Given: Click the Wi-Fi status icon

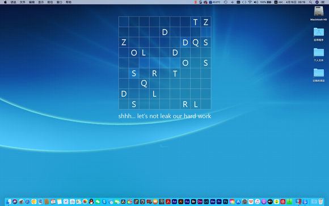Looking at the screenshot, I should pos(250,2).
